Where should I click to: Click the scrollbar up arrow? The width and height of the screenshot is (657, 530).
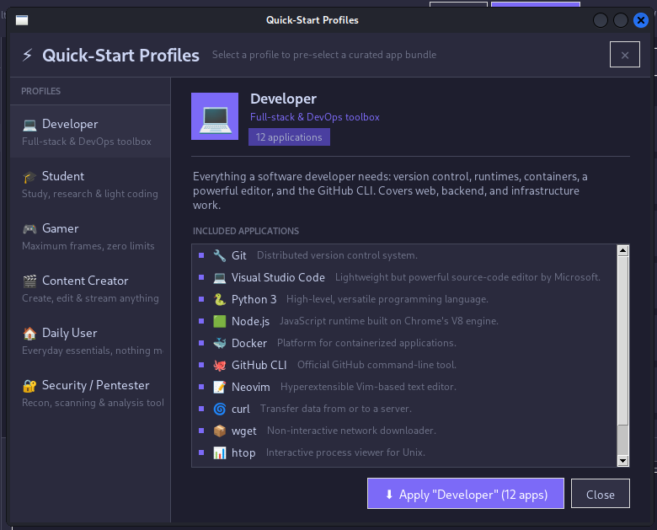(622, 251)
